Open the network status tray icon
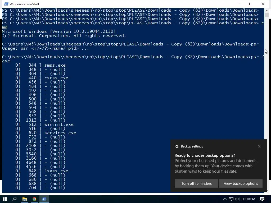Viewport: 271px width, 203px height. click(231, 199)
